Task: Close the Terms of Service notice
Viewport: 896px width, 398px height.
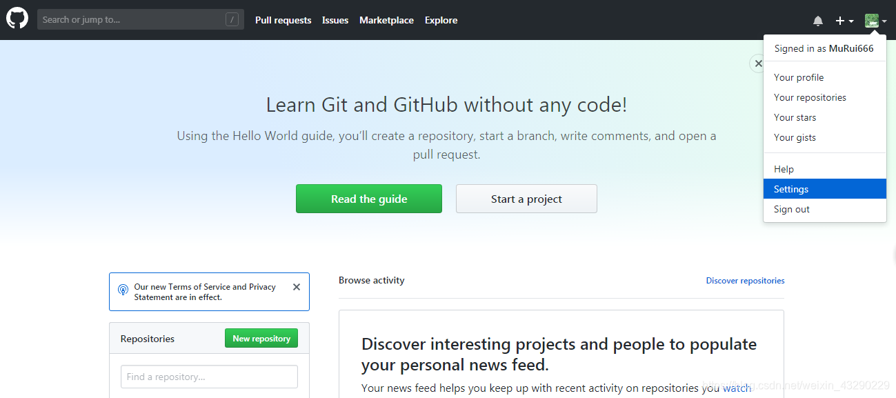Action: (x=297, y=287)
